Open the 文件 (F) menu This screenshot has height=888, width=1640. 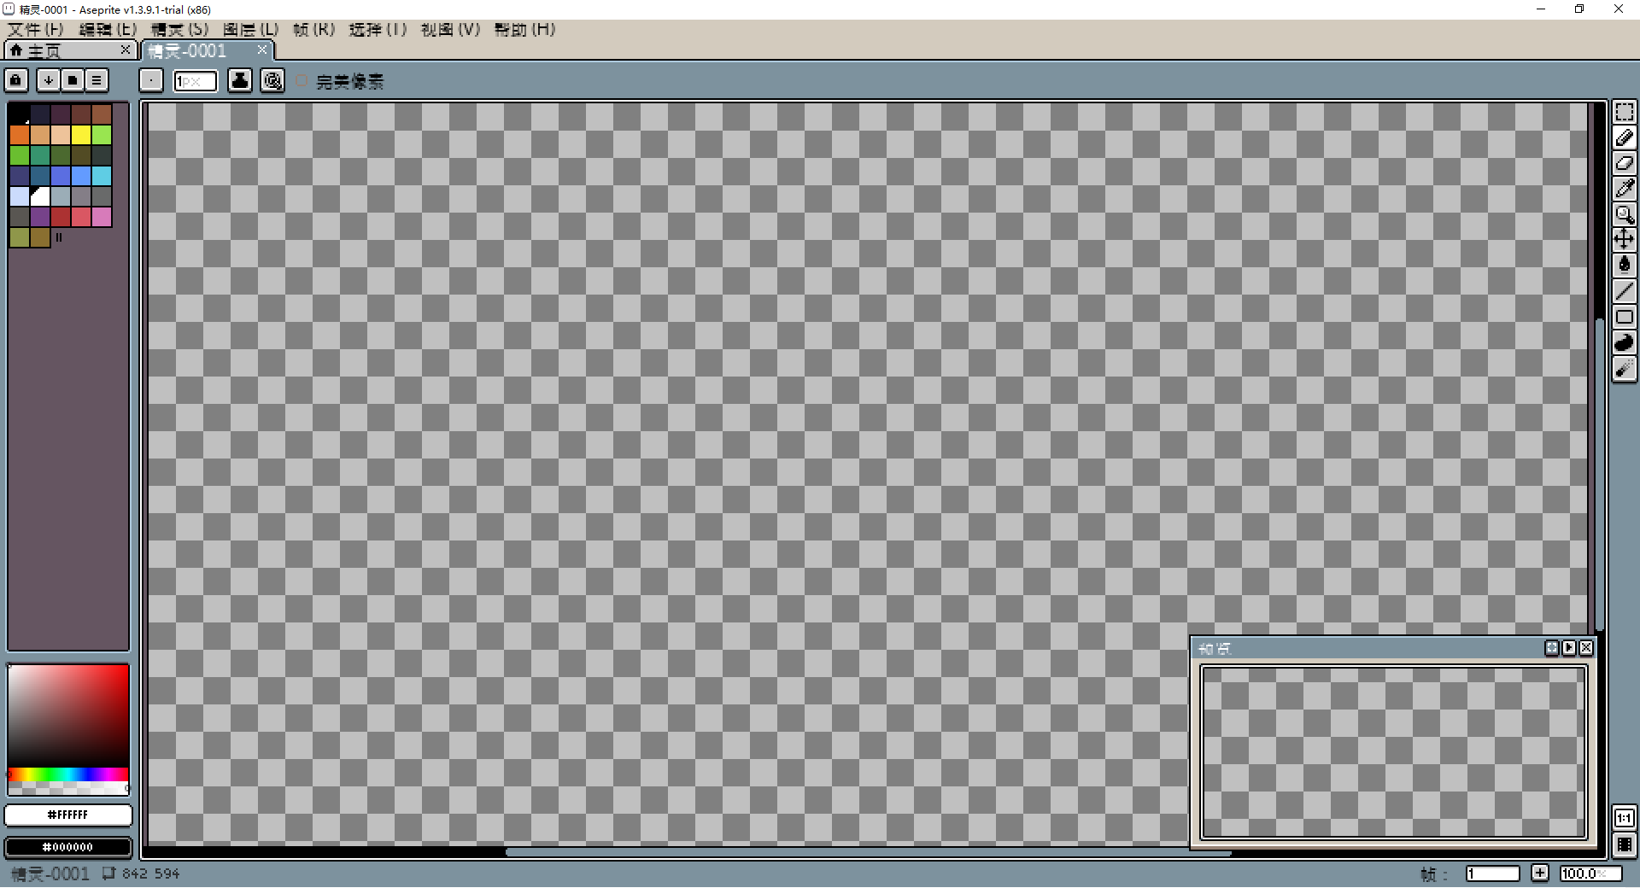point(35,30)
